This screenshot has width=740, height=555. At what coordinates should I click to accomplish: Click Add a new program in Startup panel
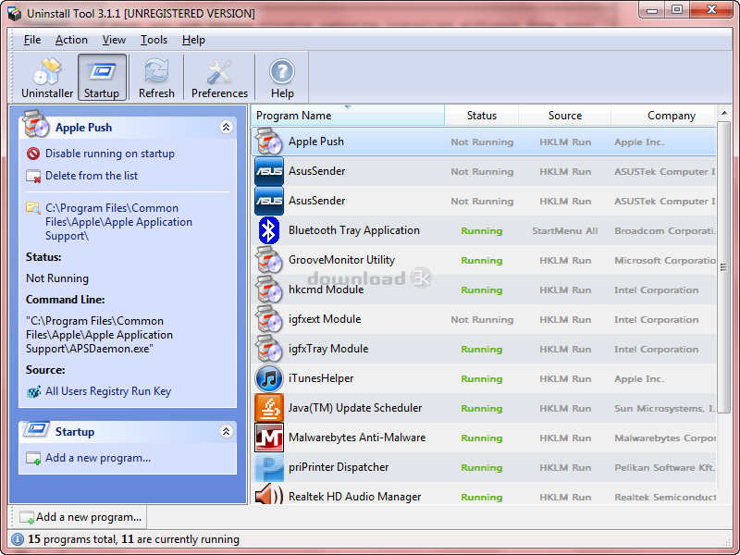(x=98, y=458)
